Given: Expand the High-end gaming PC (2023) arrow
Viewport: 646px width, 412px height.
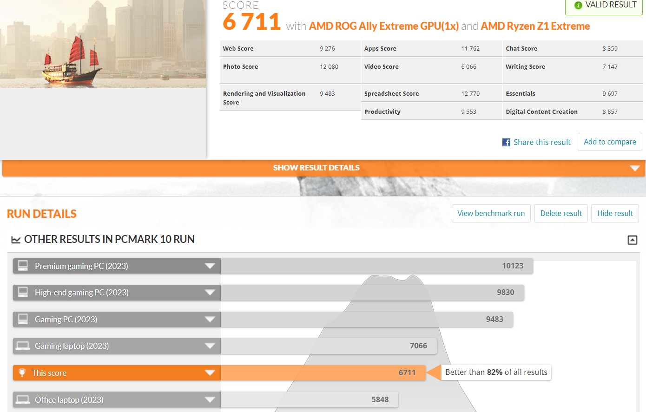Looking at the screenshot, I should [210, 293].
